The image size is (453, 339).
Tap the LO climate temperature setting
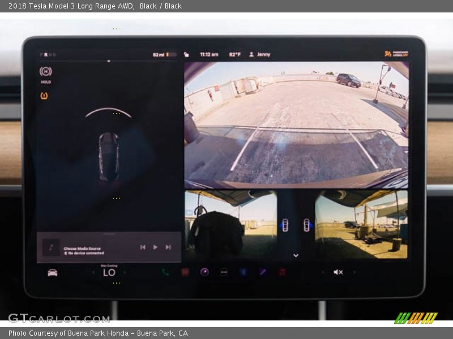click(x=109, y=272)
